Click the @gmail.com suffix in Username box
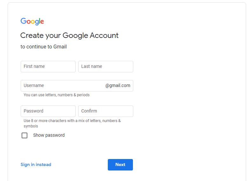Screen dimensions: 249x181 pos(118,85)
